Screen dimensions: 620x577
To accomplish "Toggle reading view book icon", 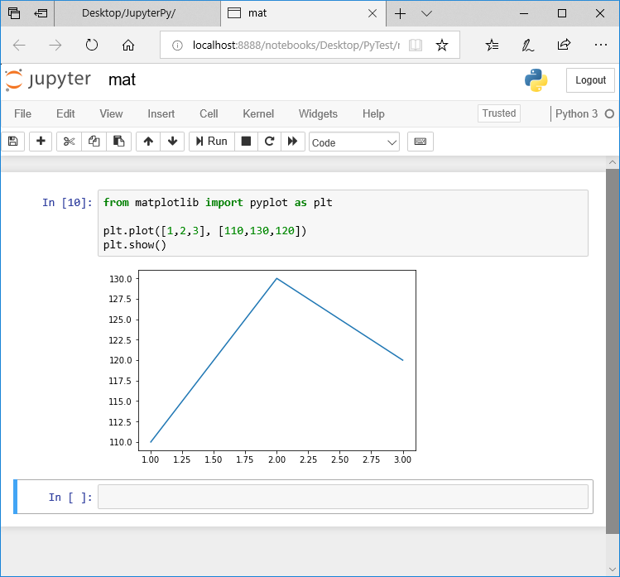I will [416, 46].
